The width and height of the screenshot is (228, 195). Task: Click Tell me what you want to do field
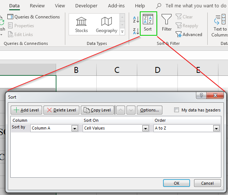tap(196, 6)
